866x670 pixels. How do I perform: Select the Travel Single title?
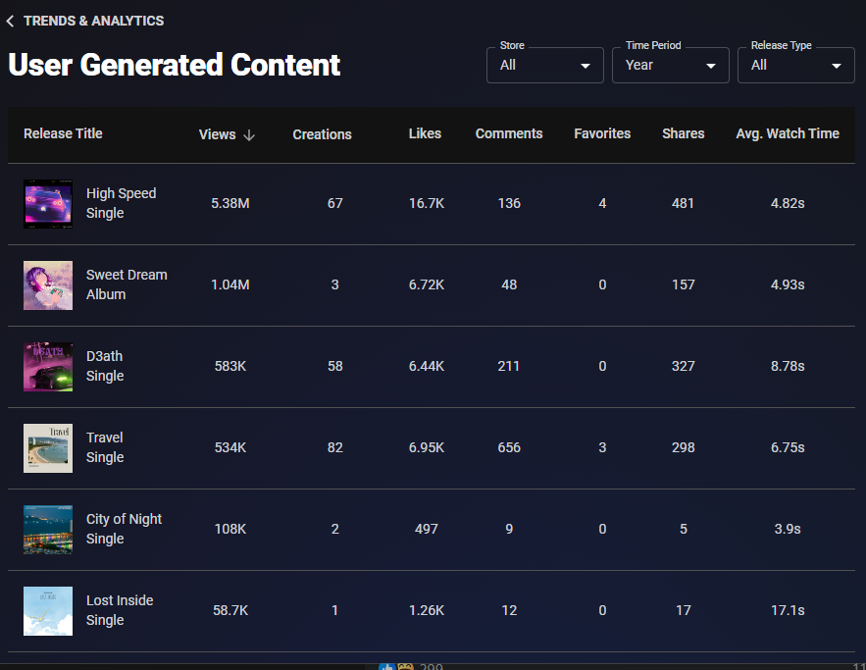click(x=105, y=447)
